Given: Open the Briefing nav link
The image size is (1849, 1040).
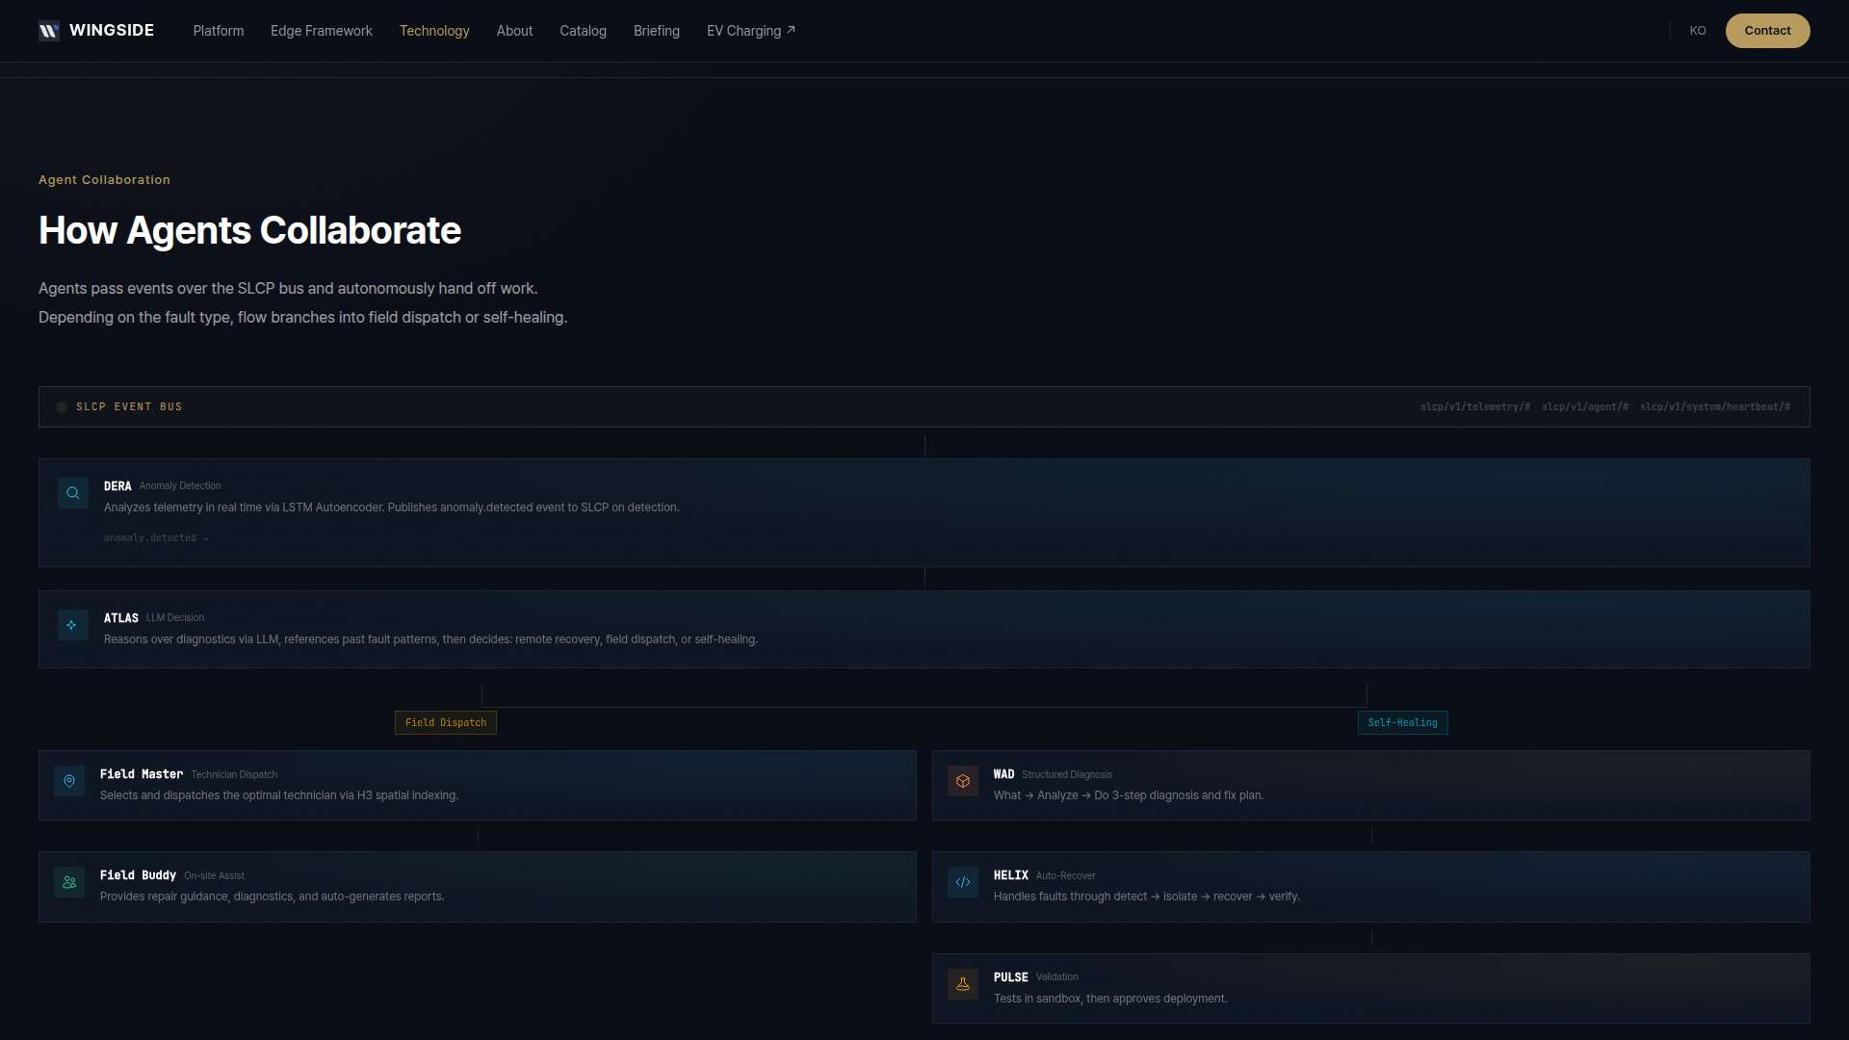Looking at the screenshot, I should click(x=657, y=31).
